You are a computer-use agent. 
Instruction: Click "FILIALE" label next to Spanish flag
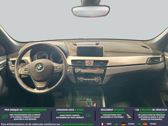coord(153,124)
